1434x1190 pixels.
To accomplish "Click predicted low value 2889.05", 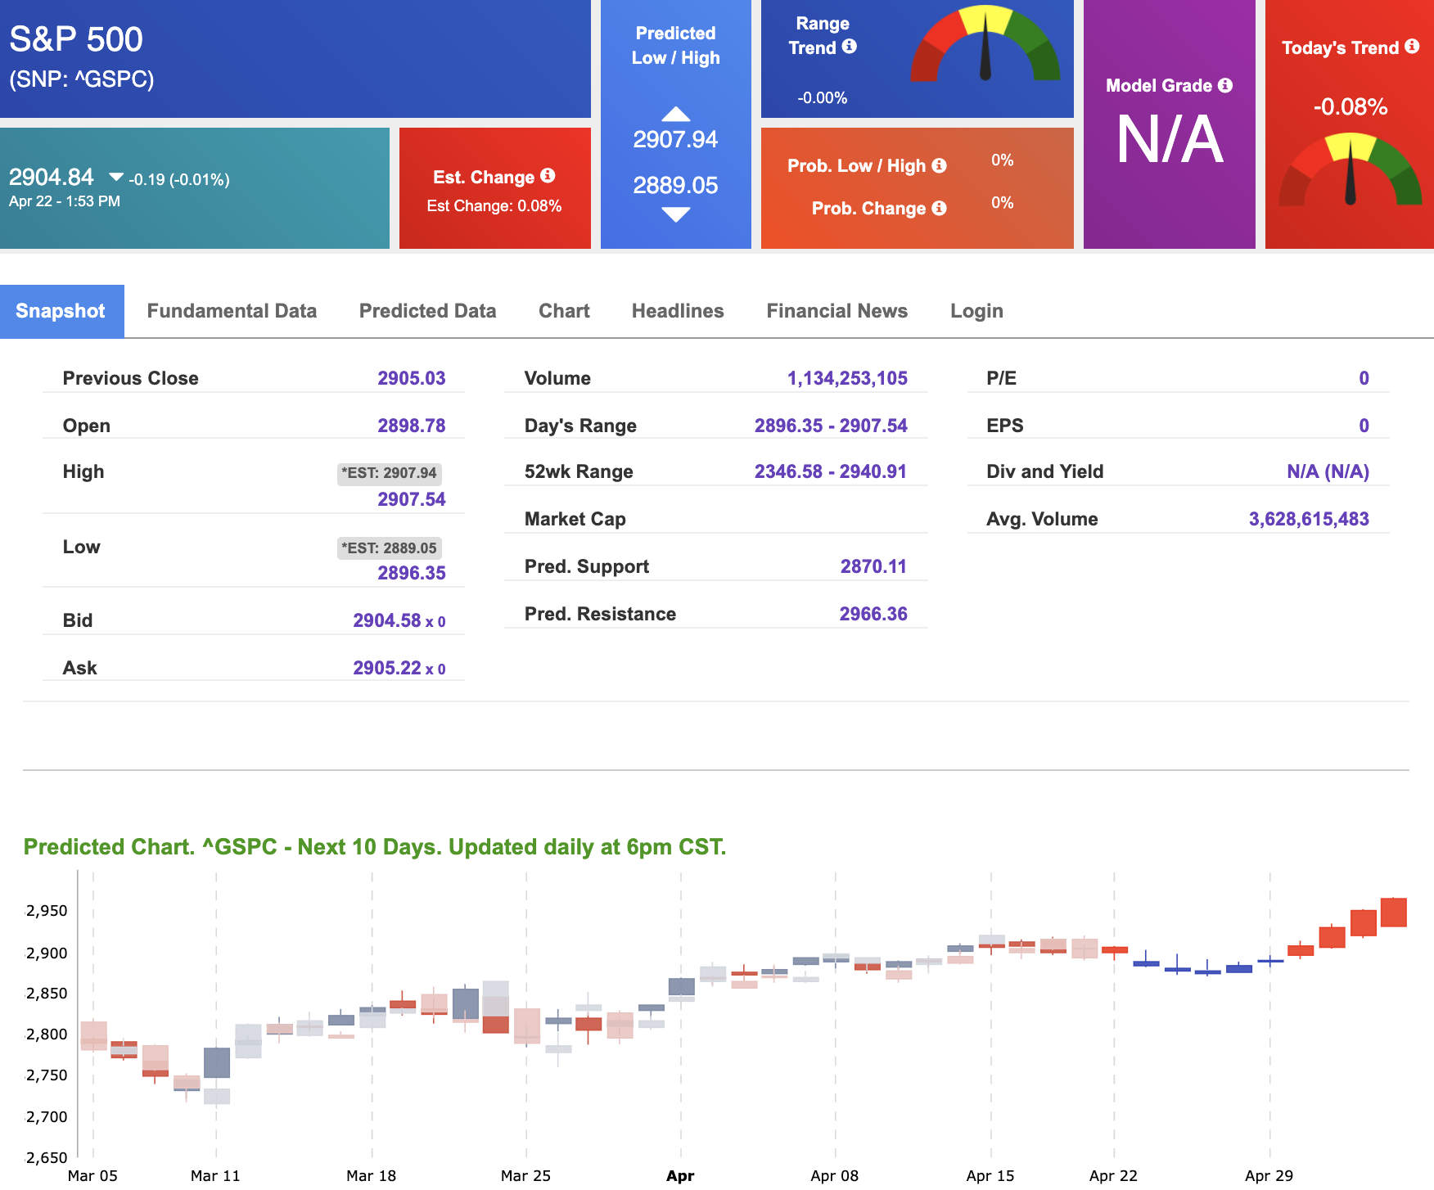I will [x=675, y=186].
